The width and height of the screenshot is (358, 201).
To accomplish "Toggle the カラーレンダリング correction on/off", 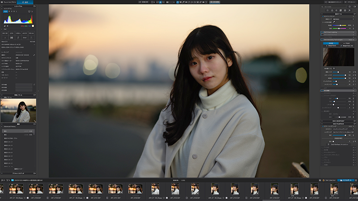I will [x=323, y=126].
